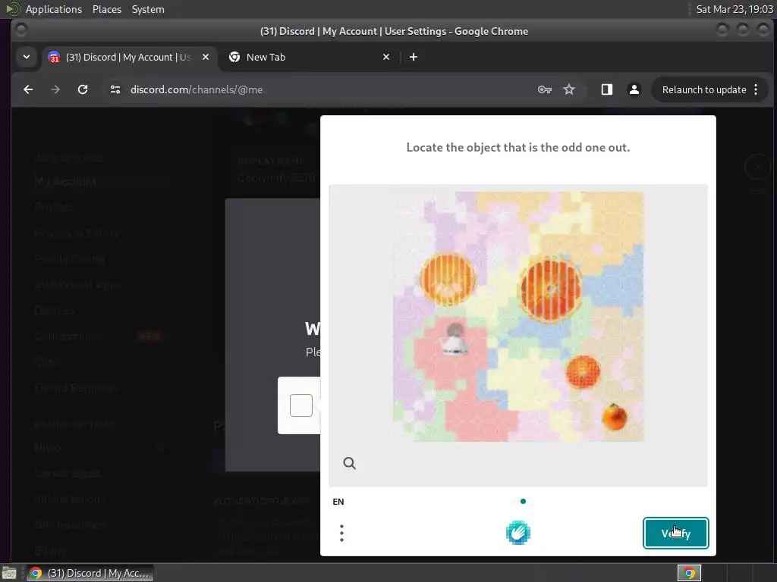Select My Account in Discord settings sidebar

[65, 181]
